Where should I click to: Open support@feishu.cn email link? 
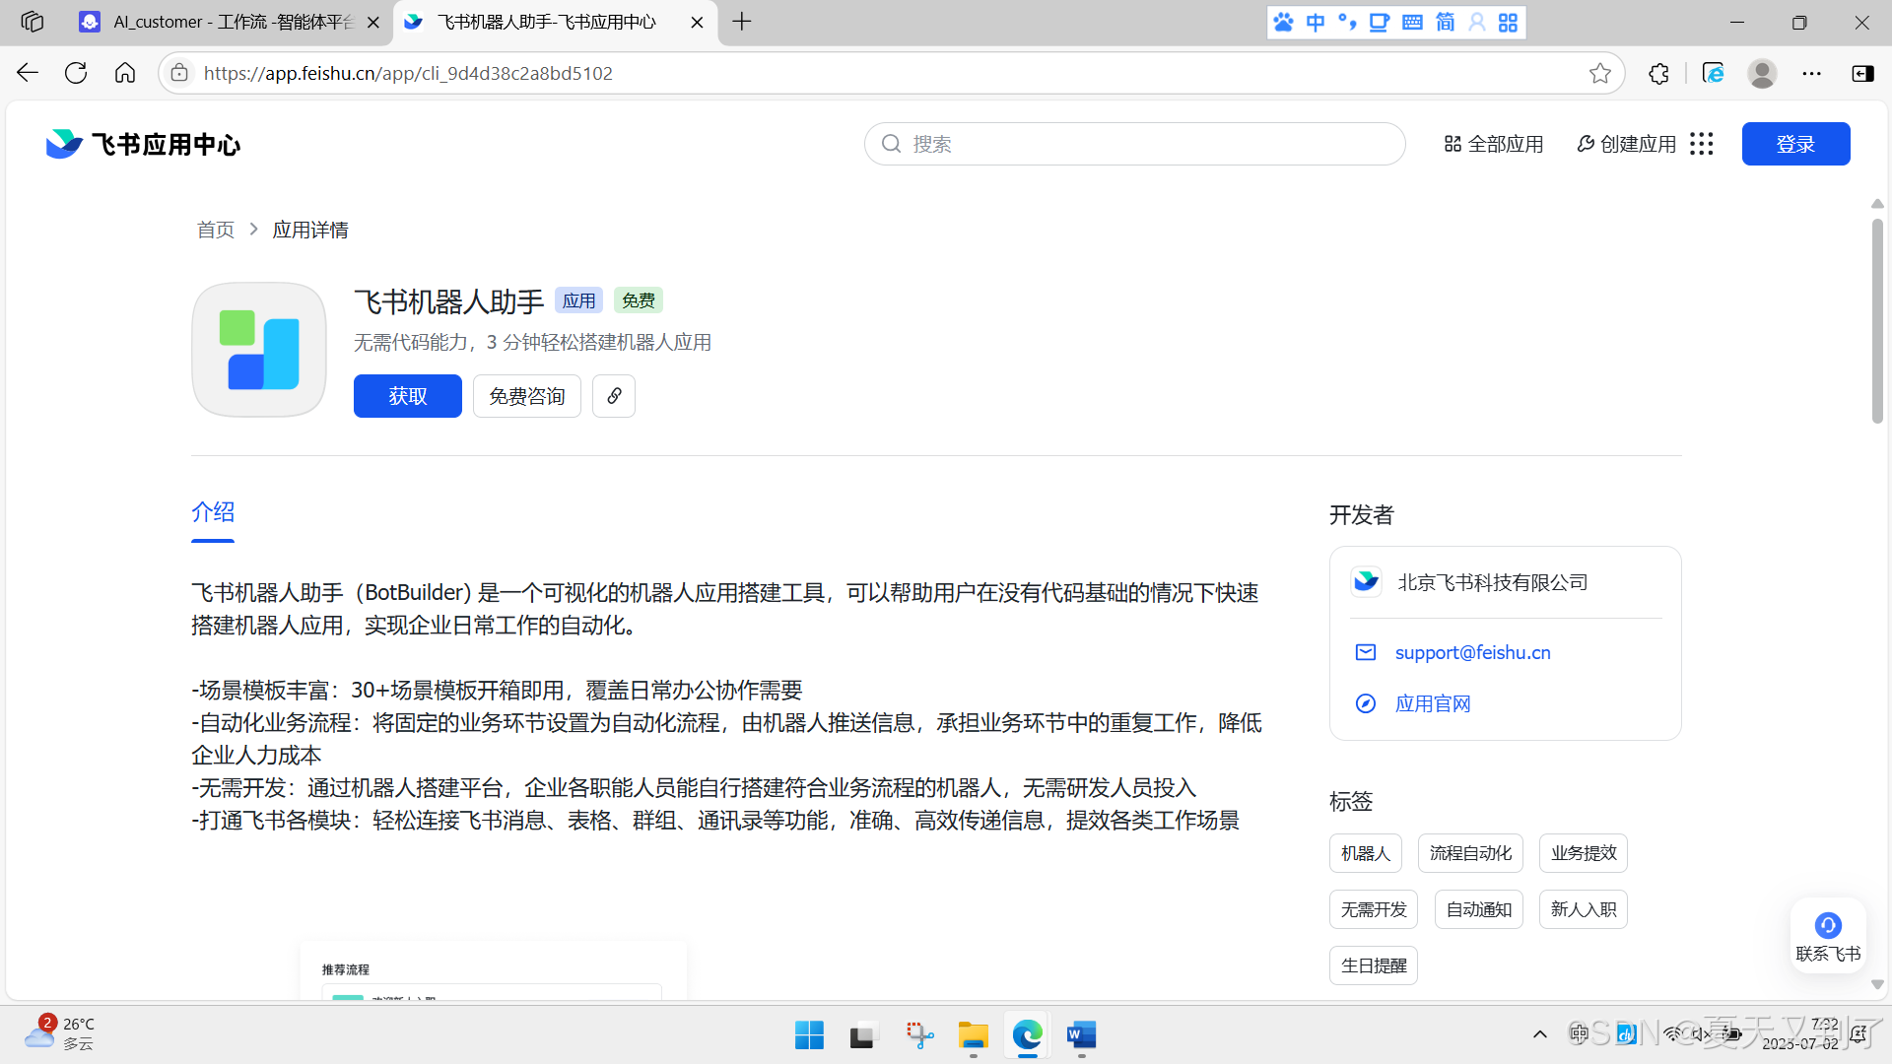click(x=1472, y=652)
